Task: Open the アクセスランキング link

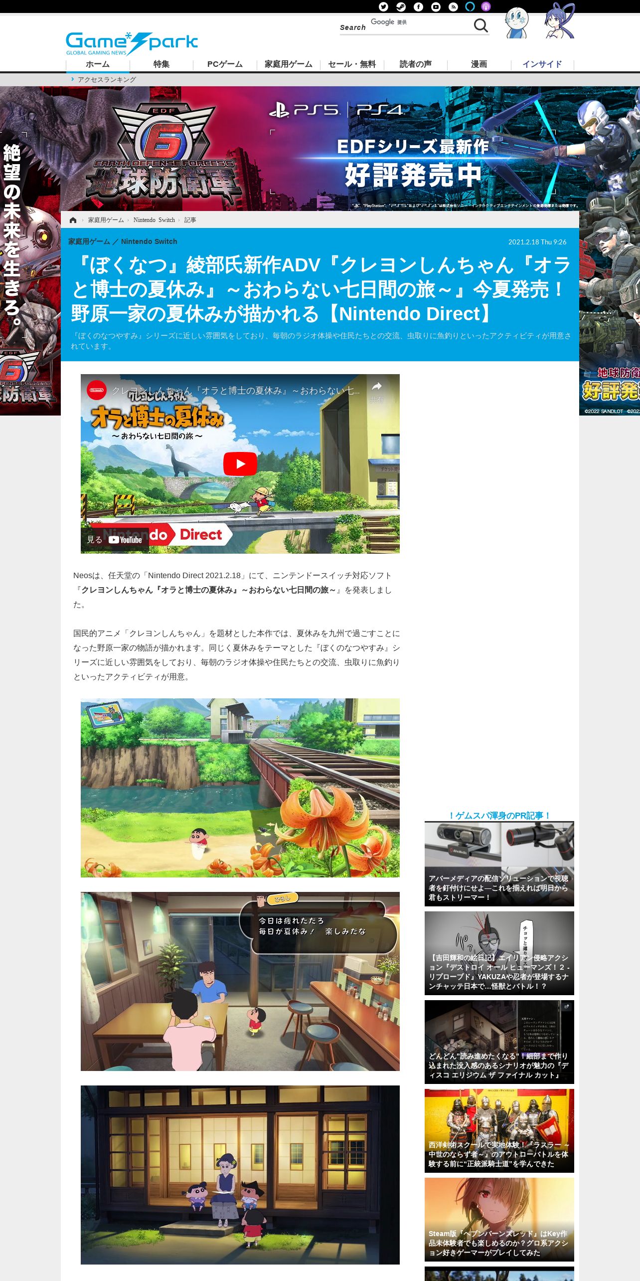Action: coord(107,79)
